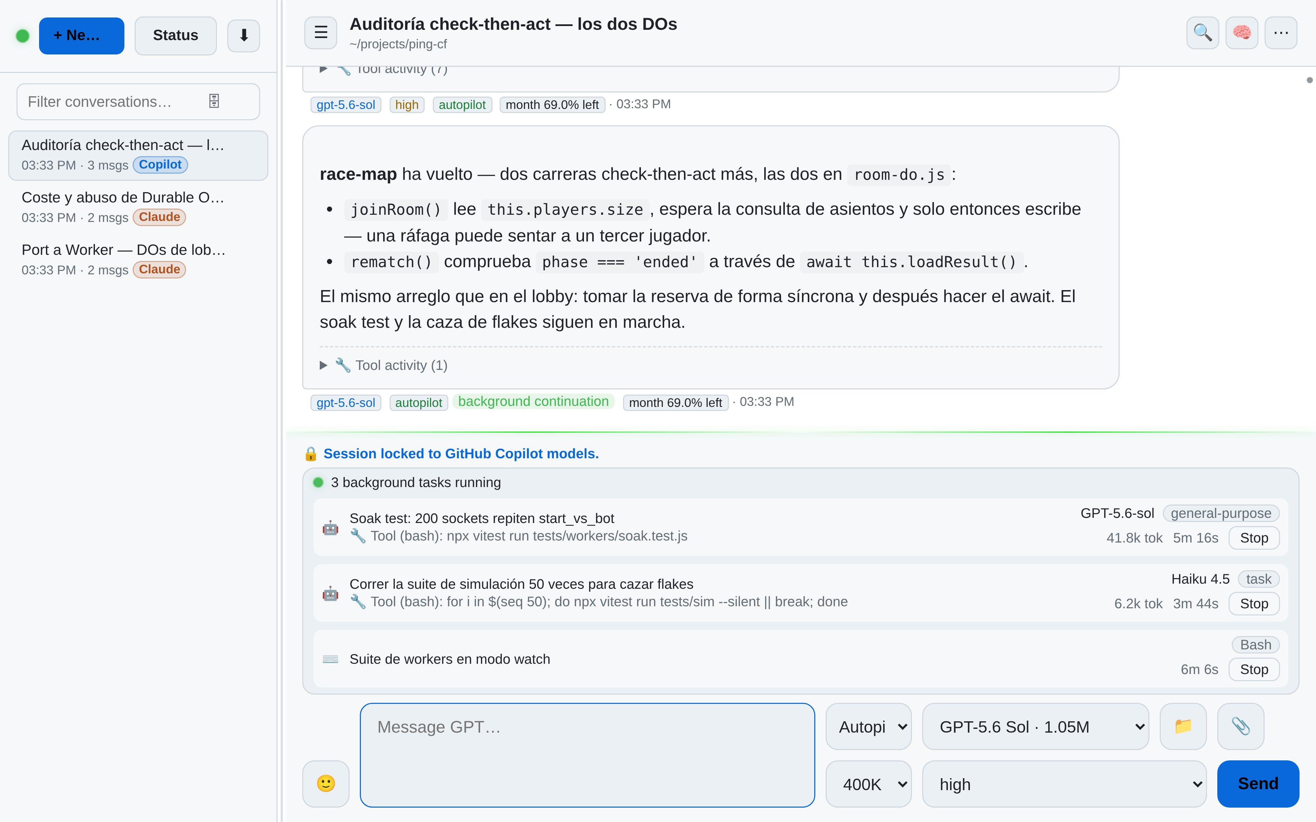This screenshot has height=822, width=1316.
Task: Click the paperclip attach icon
Action: pyautogui.click(x=1241, y=726)
